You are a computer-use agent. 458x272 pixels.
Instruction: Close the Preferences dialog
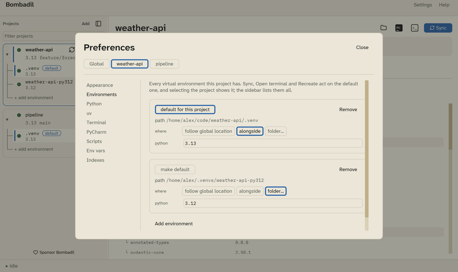tap(362, 48)
